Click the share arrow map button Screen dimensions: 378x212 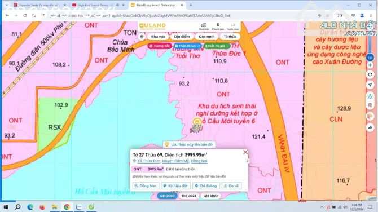tap(370, 127)
